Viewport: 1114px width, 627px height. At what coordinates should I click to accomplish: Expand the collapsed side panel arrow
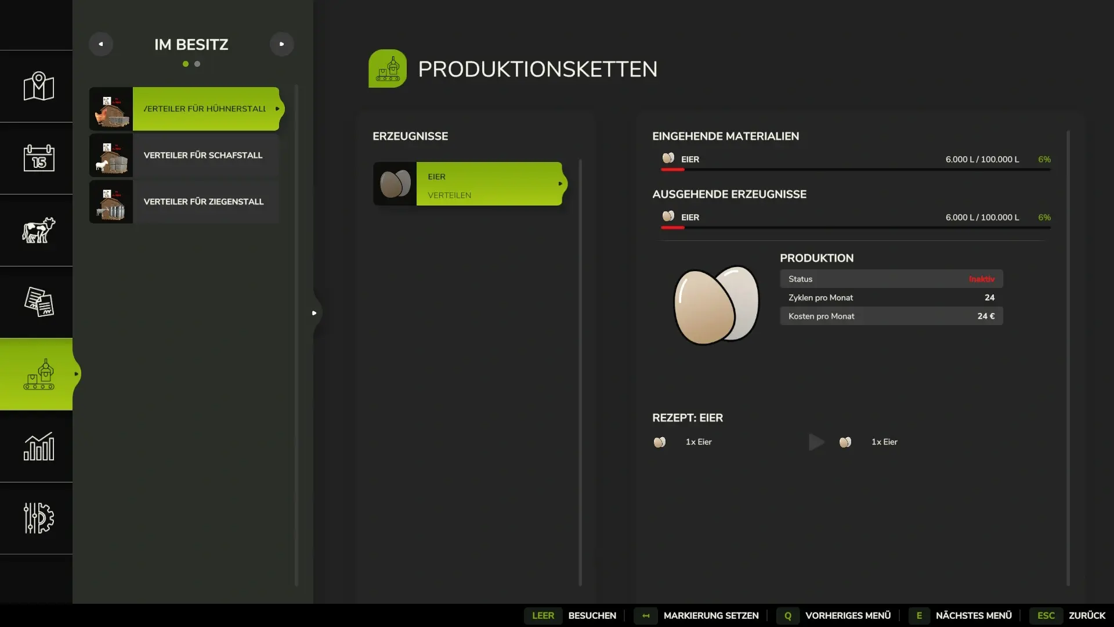coord(314,313)
